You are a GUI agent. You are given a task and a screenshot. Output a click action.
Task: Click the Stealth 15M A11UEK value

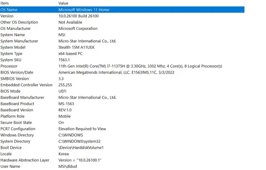(x=76, y=47)
